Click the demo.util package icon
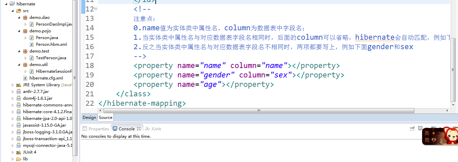Viewport: 458px width, 162px height. coord(25,65)
